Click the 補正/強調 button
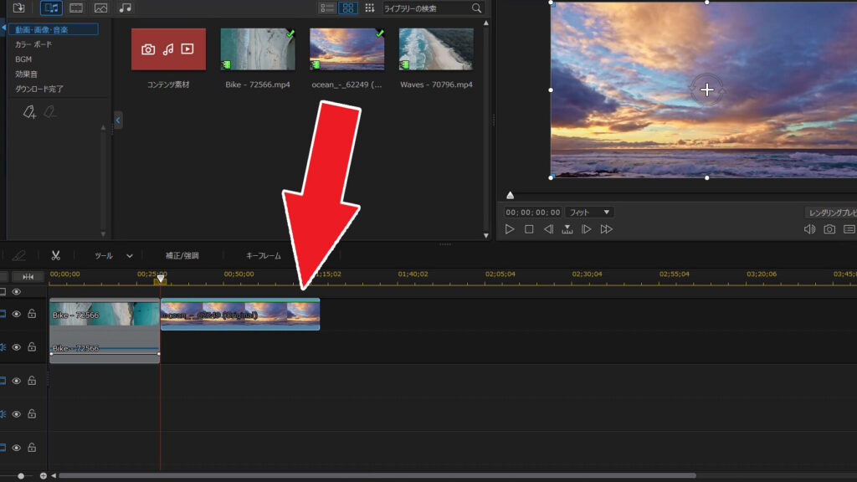Screen dimensions: 857x482 182,255
